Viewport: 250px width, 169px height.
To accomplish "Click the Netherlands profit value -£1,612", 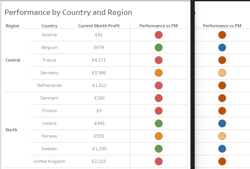I will pyautogui.click(x=99, y=85).
